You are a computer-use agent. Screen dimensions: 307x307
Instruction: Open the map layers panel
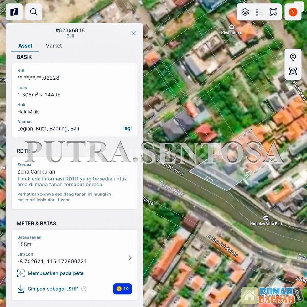[245, 12]
